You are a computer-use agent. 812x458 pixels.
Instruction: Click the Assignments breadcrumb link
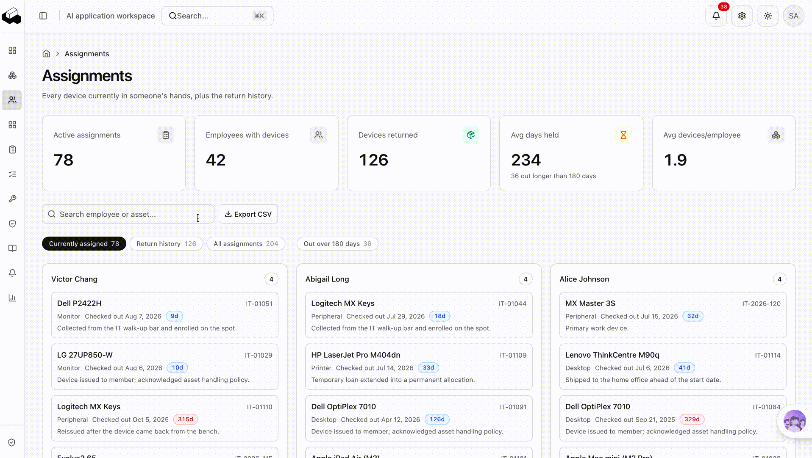pyautogui.click(x=87, y=54)
